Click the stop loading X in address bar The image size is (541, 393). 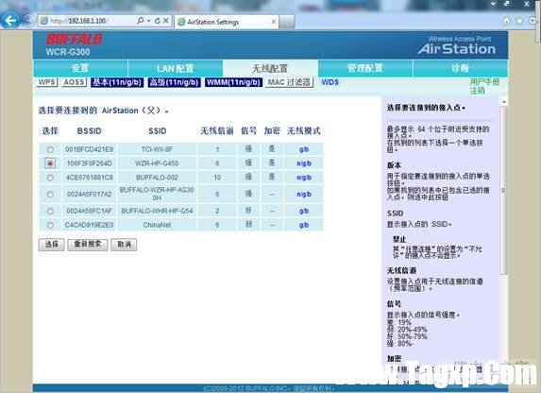coord(166,21)
